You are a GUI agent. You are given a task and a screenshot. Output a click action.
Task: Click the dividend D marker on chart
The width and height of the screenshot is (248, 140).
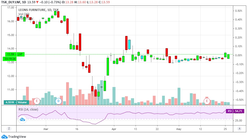point(58,101)
